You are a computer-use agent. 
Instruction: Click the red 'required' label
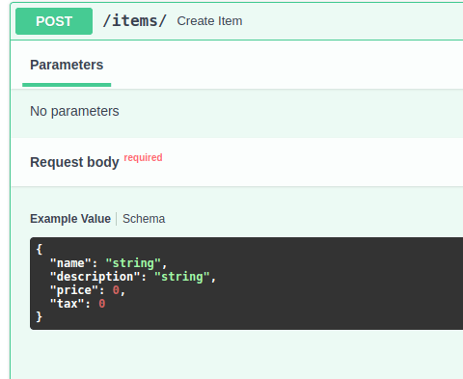(x=143, y=157)
